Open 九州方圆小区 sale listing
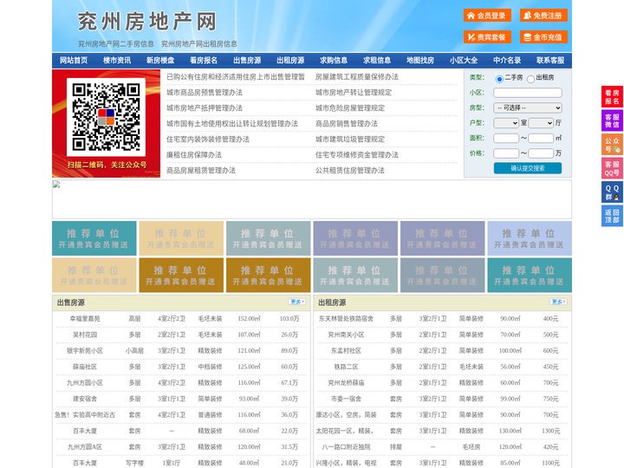This screenshot has height=468, width=624. pyautogui.click(x=85, y=383)
